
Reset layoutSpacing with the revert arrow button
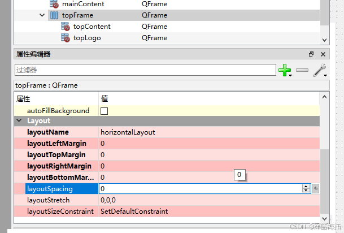pyautogui.click(x=316, y=189)
